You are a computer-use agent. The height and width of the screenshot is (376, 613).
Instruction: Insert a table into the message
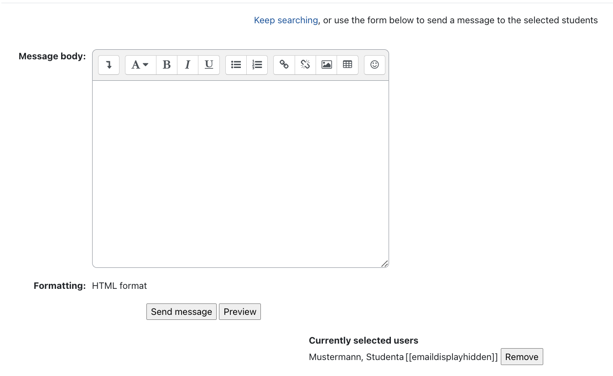pos(348,65)
